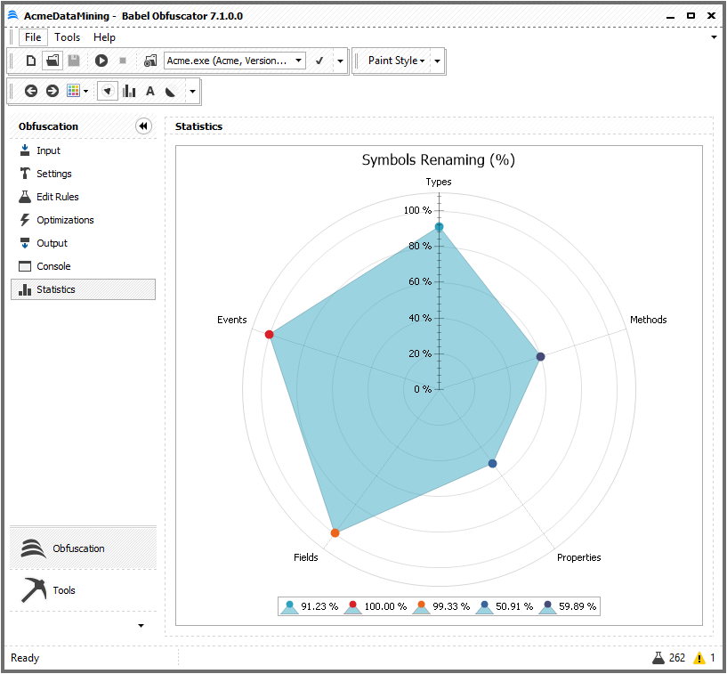
Task: Click the Open project folder icon
Action: 53,61
